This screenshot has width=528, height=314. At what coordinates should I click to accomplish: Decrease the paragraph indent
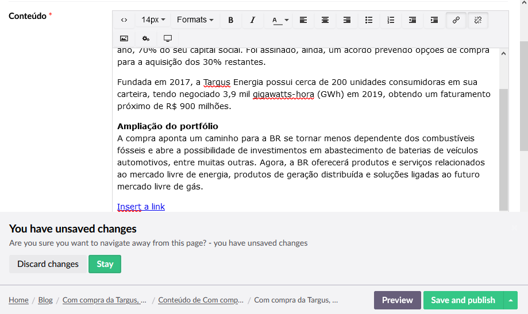413,20
